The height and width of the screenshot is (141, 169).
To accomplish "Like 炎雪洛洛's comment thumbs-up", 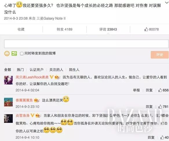I will [164, 137].
